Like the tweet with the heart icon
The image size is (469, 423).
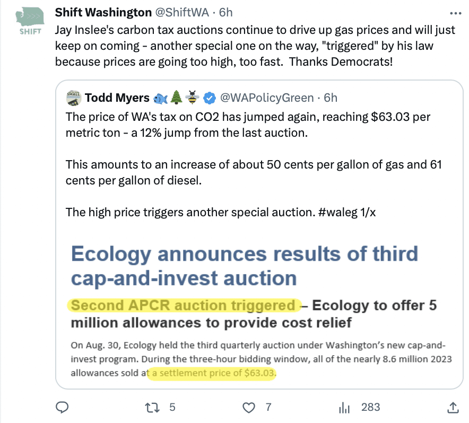click(x=248, y=407)
